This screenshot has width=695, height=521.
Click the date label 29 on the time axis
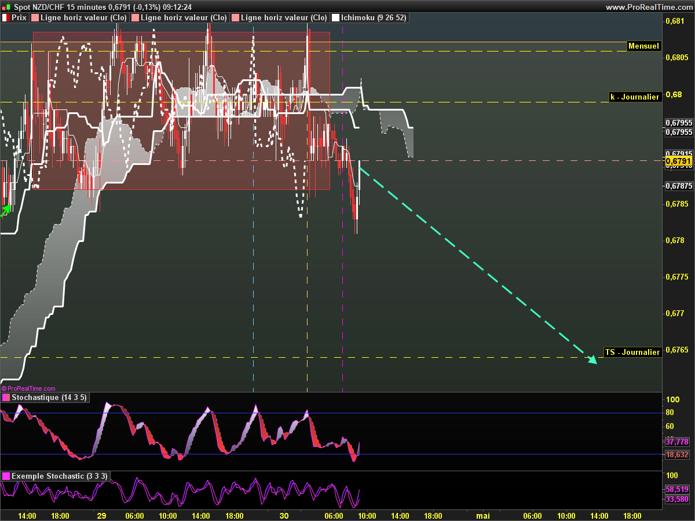pos(101,516)
